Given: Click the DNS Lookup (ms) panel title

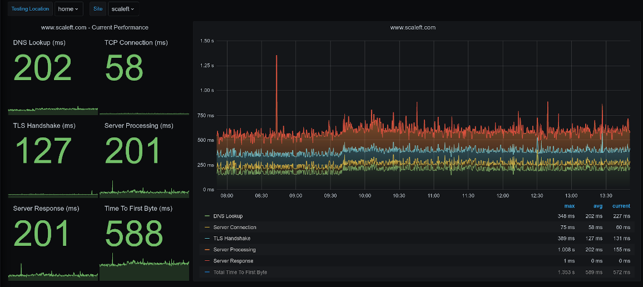Looking at the screenshot, I should pyautogui.click(x=39, y=43).
